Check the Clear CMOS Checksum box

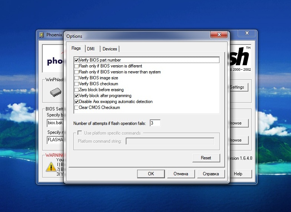(77, 107)
